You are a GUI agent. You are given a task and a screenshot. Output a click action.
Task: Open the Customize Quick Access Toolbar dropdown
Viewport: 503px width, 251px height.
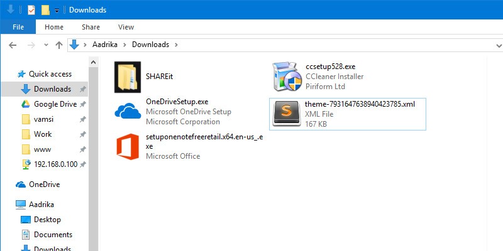[57, 11]
